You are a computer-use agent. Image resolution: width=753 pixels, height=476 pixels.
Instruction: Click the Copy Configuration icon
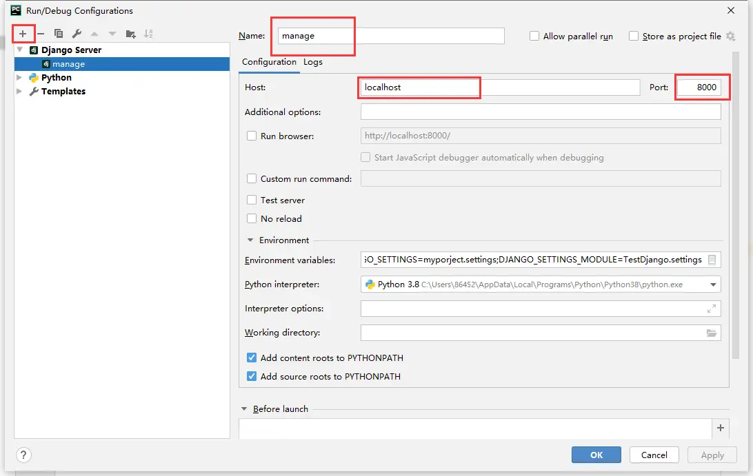59,34
